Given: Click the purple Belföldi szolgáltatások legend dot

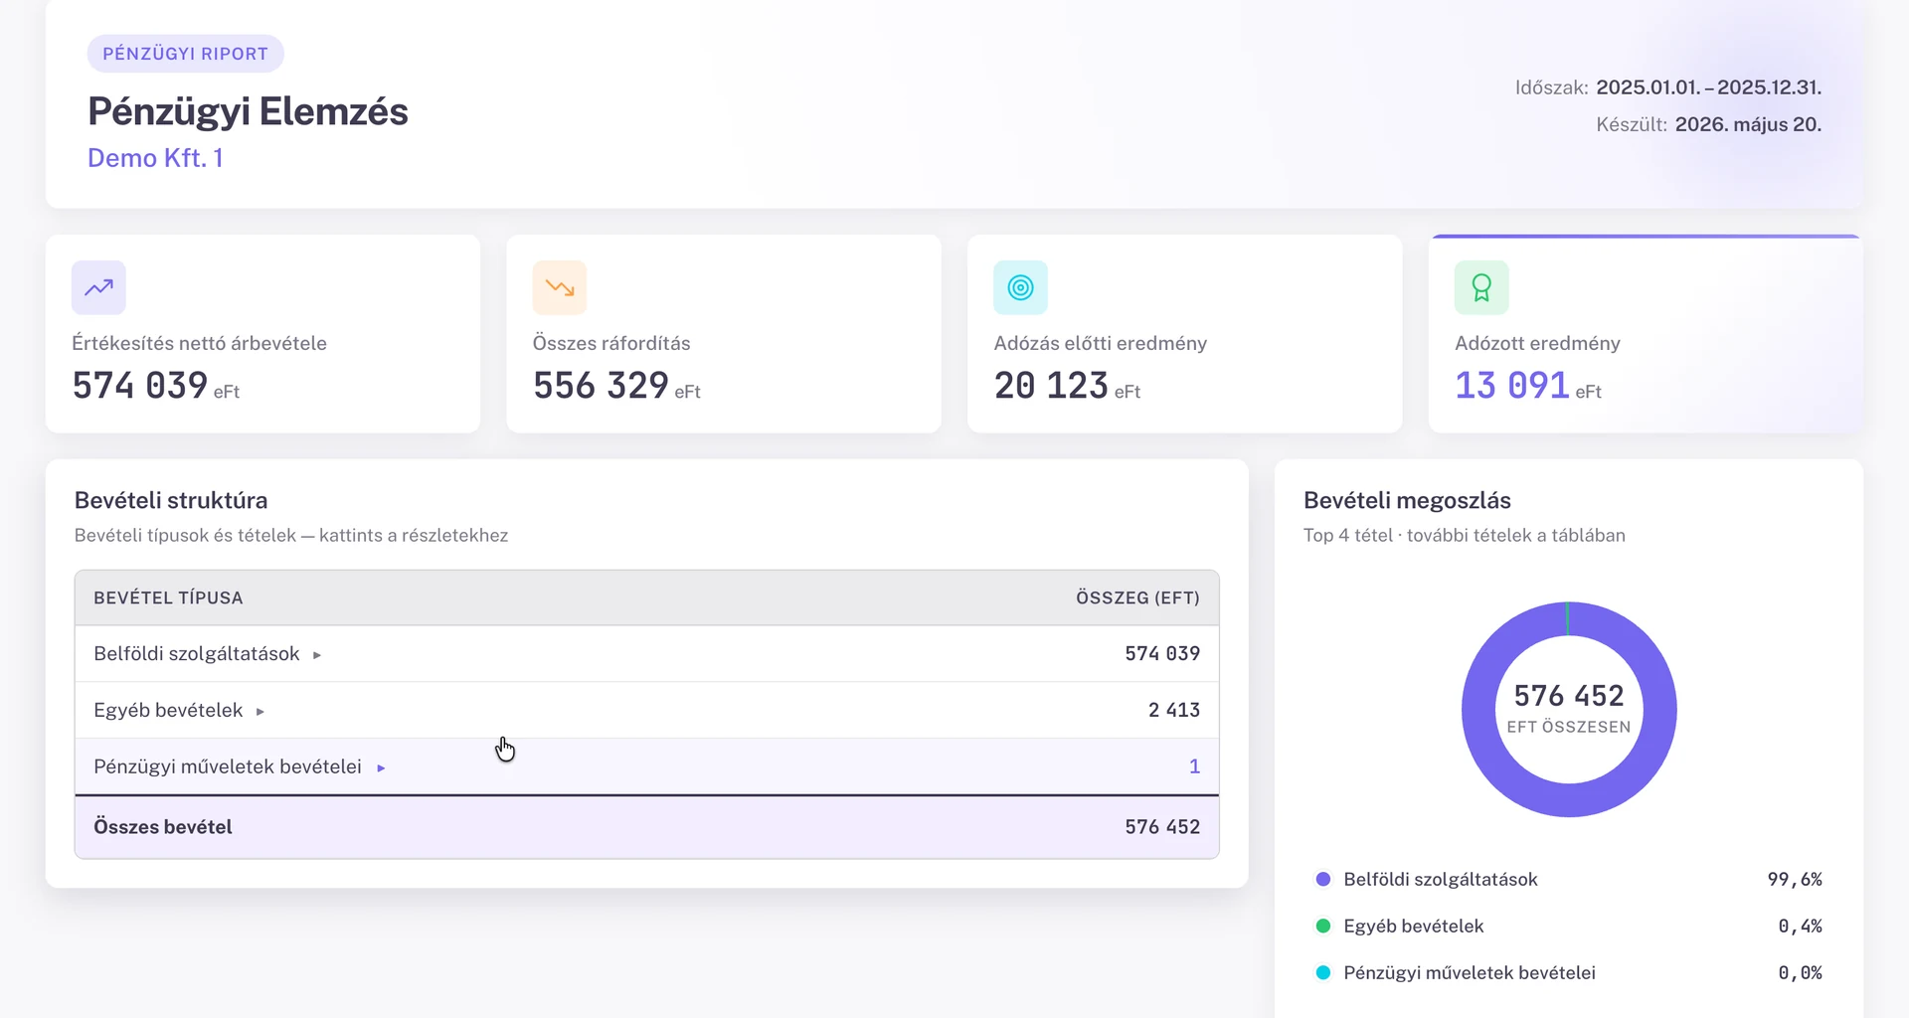Looking at the screenshot, I should click(x=1323, y=879).
